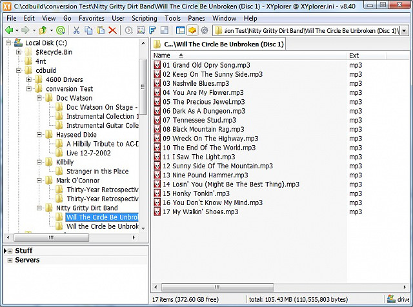Select file 10 The End Of The World.mp3
The image size is (413, 307).
tap(209, 148)
